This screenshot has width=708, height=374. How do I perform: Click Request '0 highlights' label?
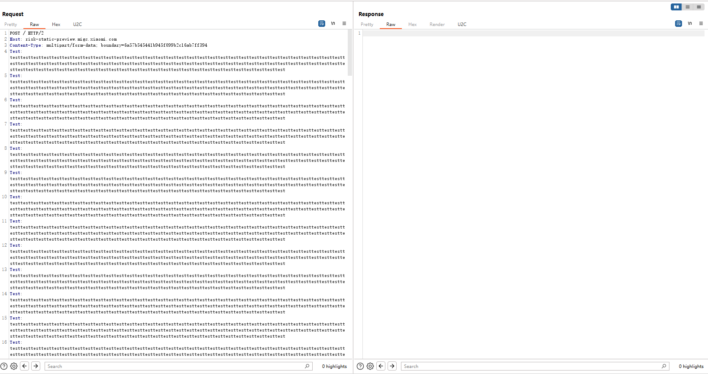[334, 366]
